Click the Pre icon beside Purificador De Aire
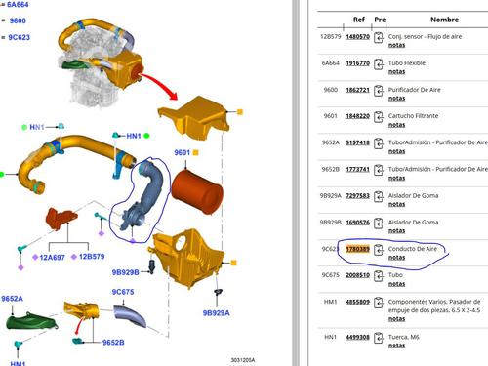This screenshot has height=366, width=488. [379, 91]
